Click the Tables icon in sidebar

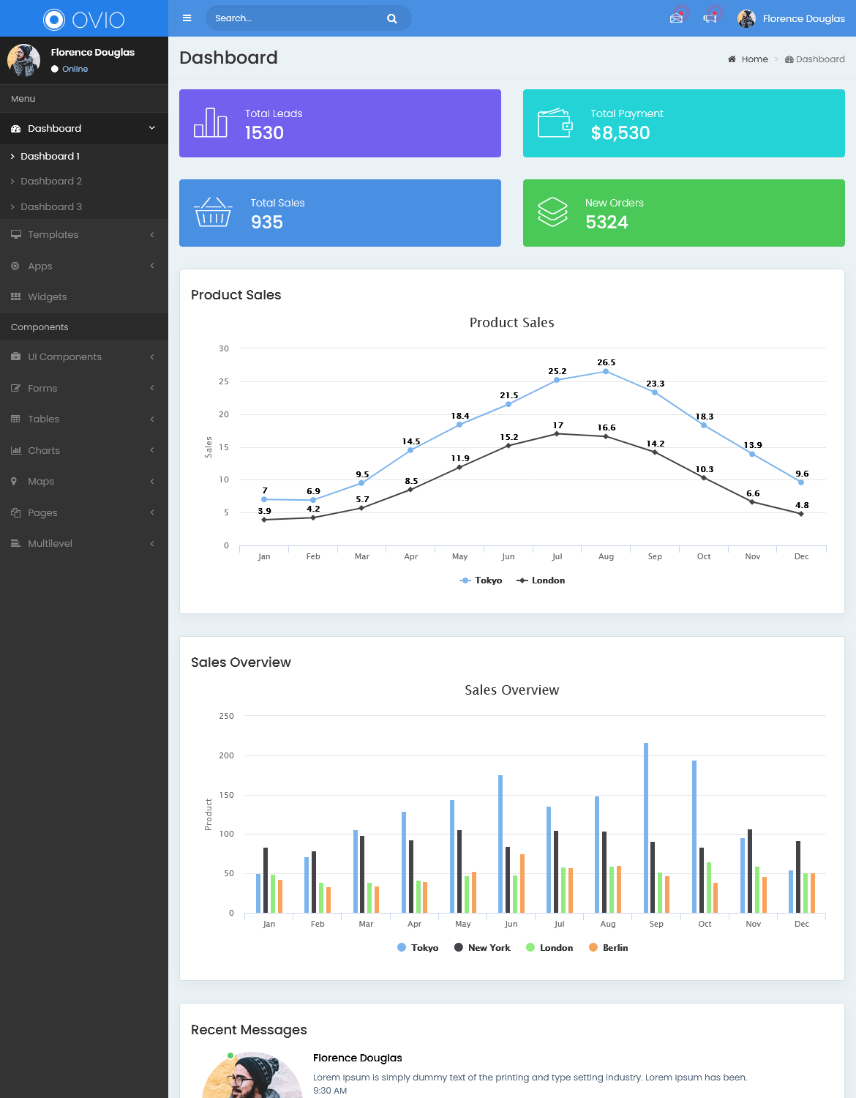point(16,419)
